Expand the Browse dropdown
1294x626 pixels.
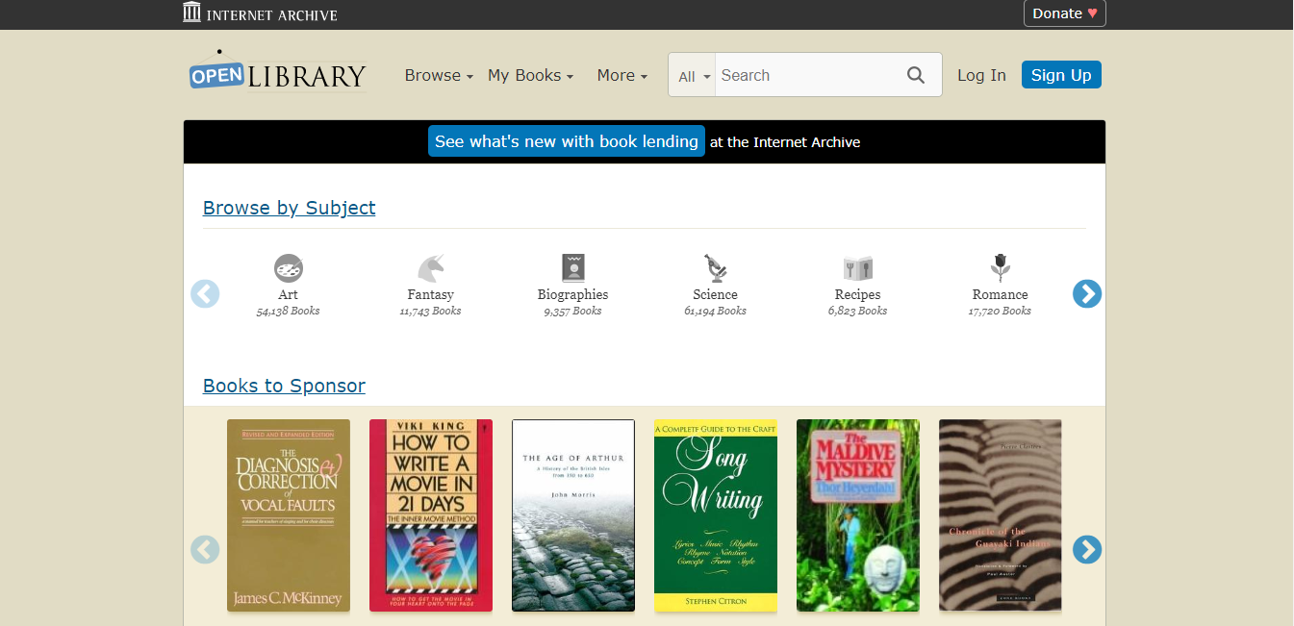click(x=438, y=75)
